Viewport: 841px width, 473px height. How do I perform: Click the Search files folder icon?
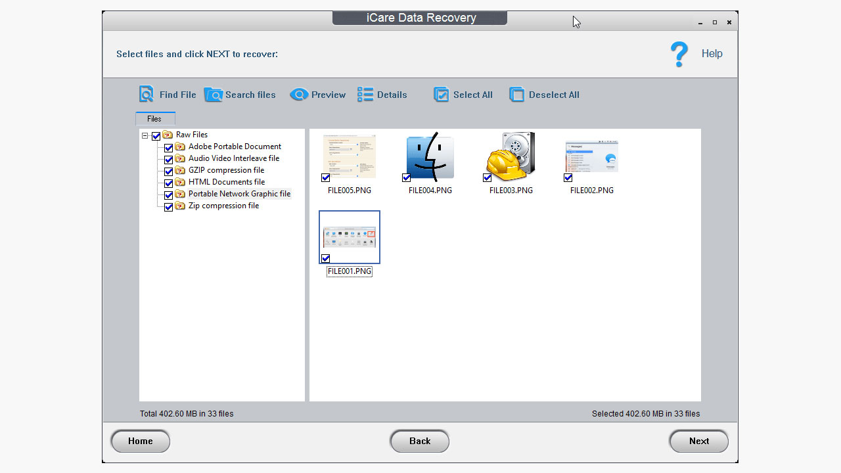point(214,95)
